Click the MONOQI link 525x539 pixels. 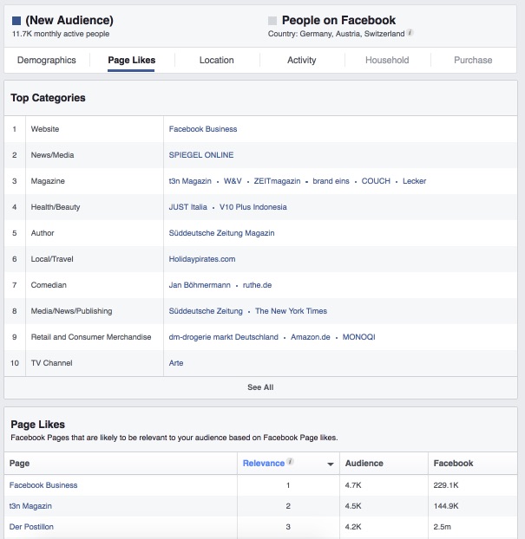pos(358,337)
